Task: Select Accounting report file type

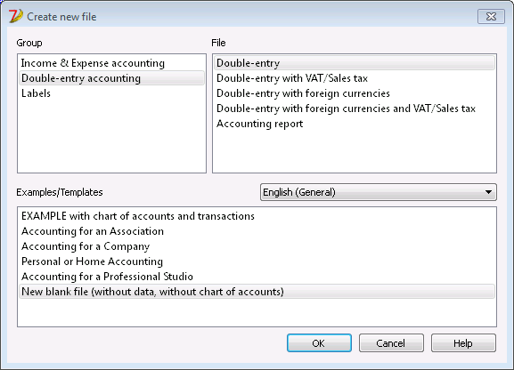Action: click(355, 124)
